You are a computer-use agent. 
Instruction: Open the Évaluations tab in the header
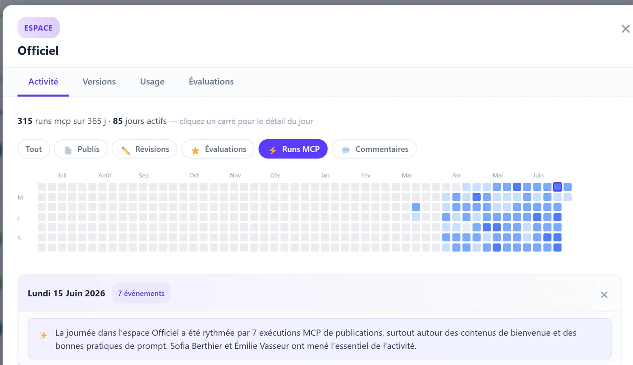point(211,82)
